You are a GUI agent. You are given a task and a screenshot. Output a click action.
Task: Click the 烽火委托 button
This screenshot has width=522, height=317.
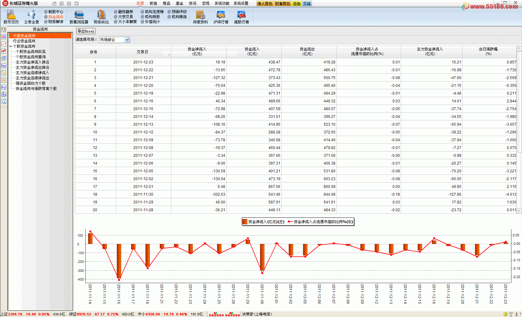[x=265, y=4]
